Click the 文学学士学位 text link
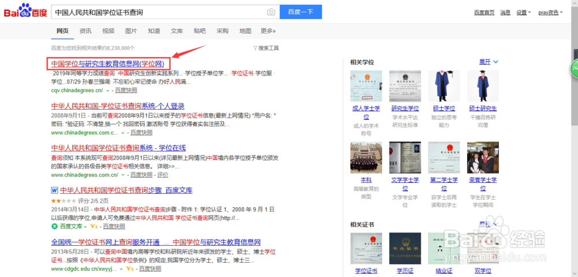This screenshot has width=578, height=277. pyautogui.click(x=405, y=184)
